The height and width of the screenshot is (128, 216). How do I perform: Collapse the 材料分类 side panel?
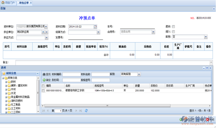[x=38, y=73]
